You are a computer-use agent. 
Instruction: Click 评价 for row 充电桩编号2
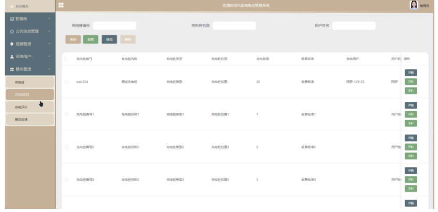coord(411,147)
